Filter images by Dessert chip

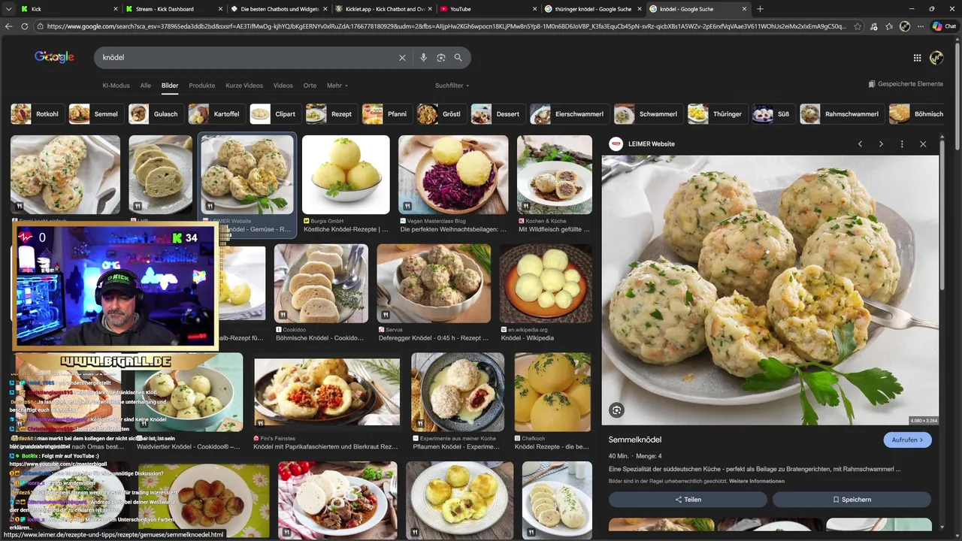497,114
